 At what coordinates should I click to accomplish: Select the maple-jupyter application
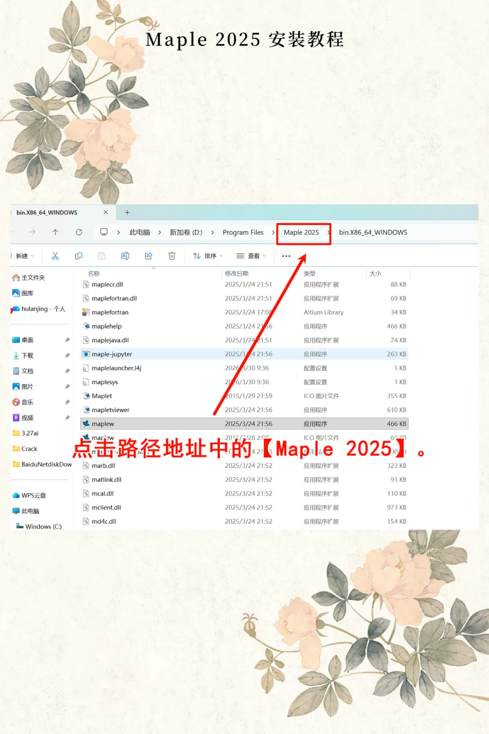pos(244,354)
